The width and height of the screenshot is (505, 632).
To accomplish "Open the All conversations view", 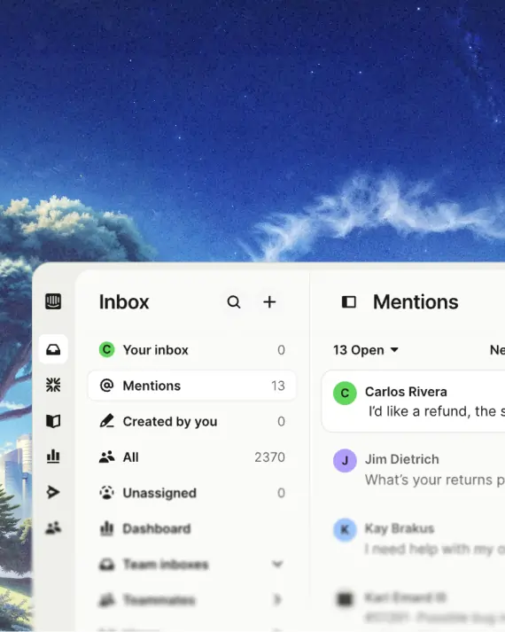I will [x=191, y=457].
